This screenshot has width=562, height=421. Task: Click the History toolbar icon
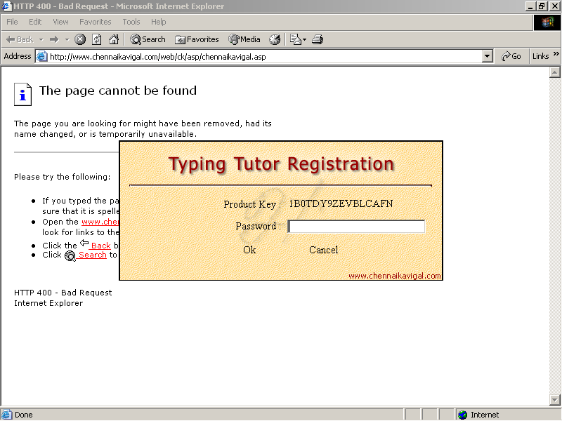(275, 39)
